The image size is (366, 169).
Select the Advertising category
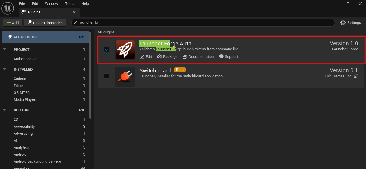[x=45, y=134]
